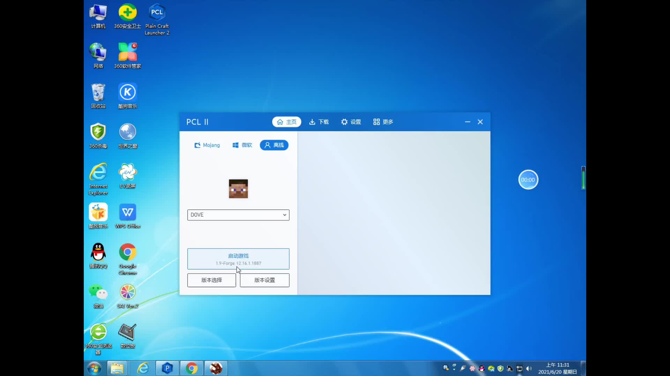Click the volume icon in system tray
670x376 pixels.
[529, 368]
